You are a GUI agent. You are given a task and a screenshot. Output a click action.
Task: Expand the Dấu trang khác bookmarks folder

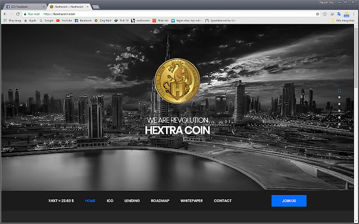pyautogui.click(x=343, y=21)
